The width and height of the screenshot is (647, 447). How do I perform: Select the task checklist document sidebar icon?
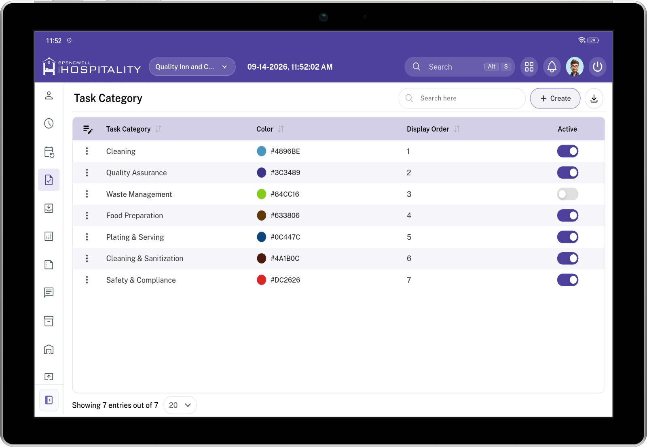point(49,180)
